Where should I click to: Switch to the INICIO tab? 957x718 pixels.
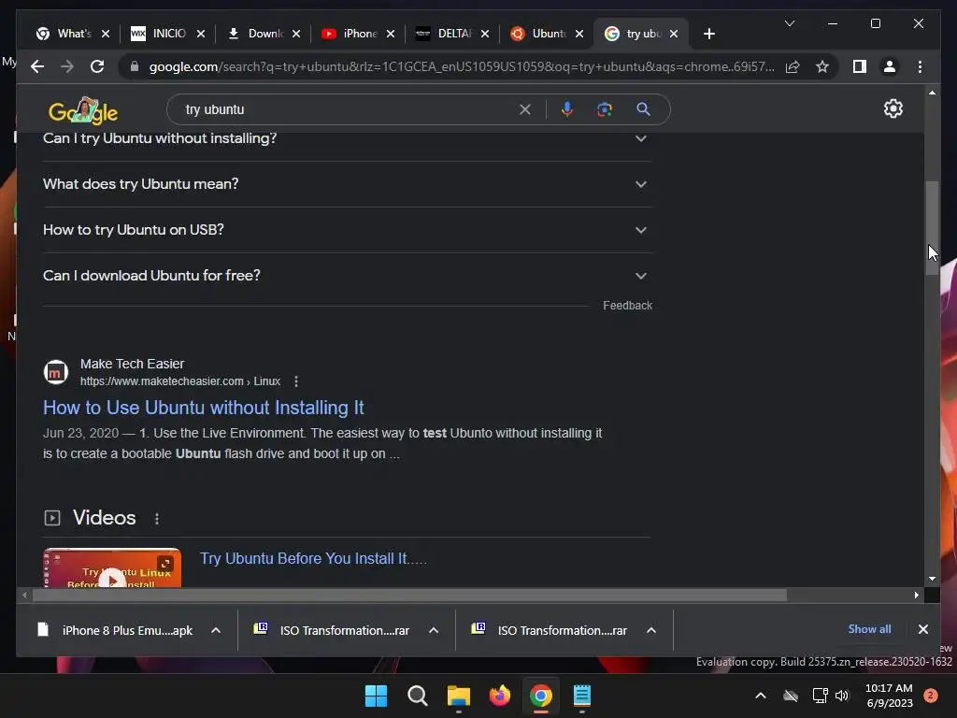(159, 34)
